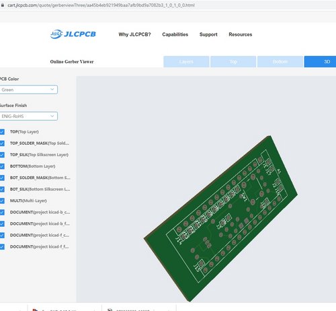
Task: Open the Capabilities menu
Action: 175,34
